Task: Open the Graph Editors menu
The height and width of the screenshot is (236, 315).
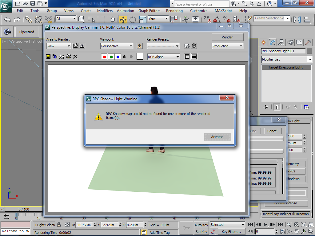Action: (x=149, y=11)
